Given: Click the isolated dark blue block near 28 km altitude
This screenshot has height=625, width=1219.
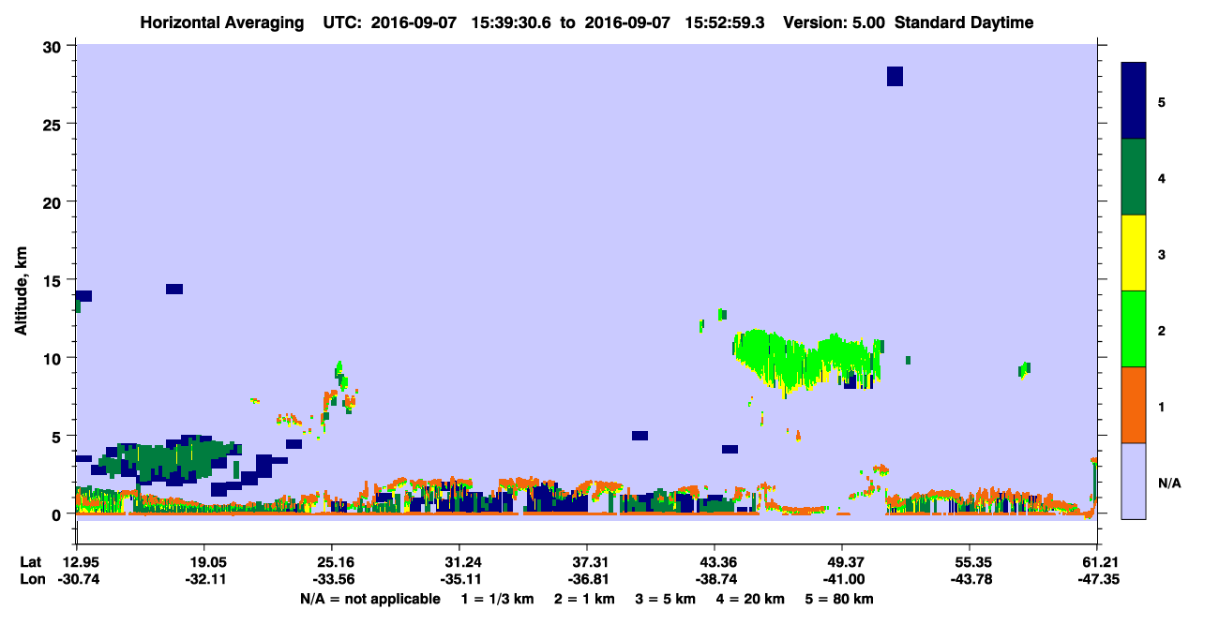Looking at the screenshot, I should (x=895, y=76).
